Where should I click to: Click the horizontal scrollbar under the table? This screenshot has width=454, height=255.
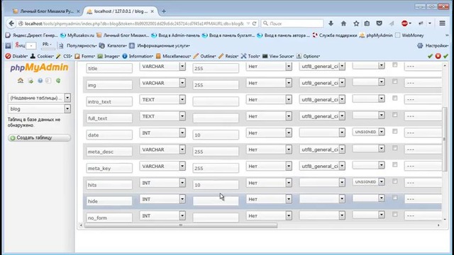tap(181, 225)
